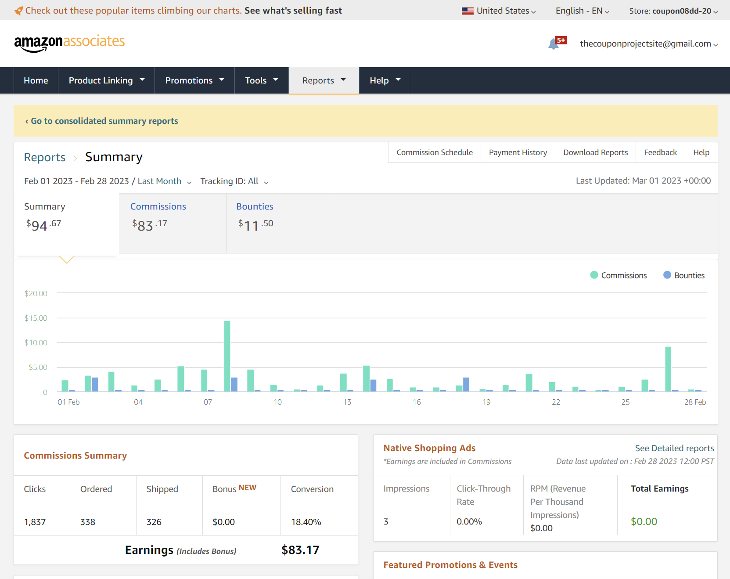The image size is (730, 579).
Task: Open Payment History
Action: pos(518,152)
